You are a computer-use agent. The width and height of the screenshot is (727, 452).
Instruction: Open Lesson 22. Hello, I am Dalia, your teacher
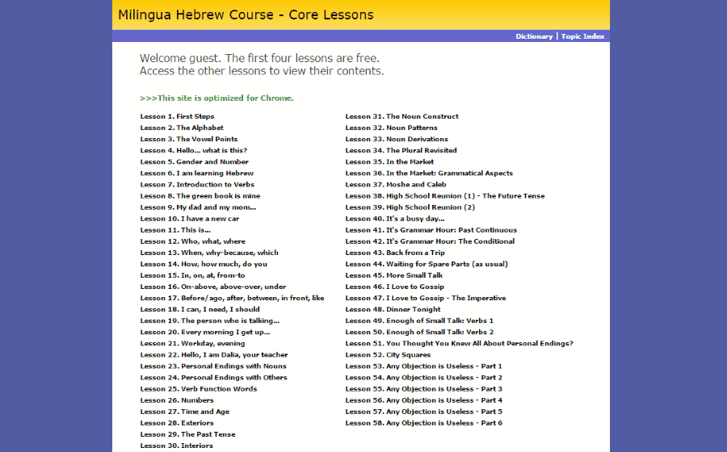tap(214, 355)
